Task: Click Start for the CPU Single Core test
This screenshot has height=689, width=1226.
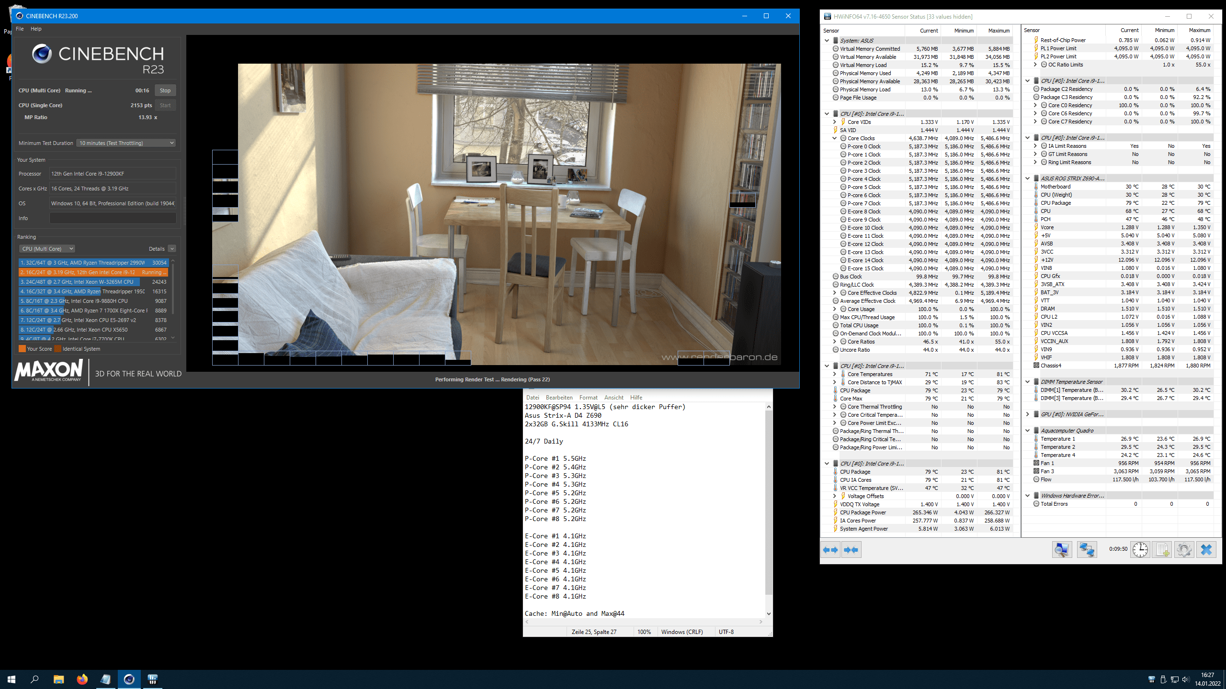Action: click(x=165, y=105)
